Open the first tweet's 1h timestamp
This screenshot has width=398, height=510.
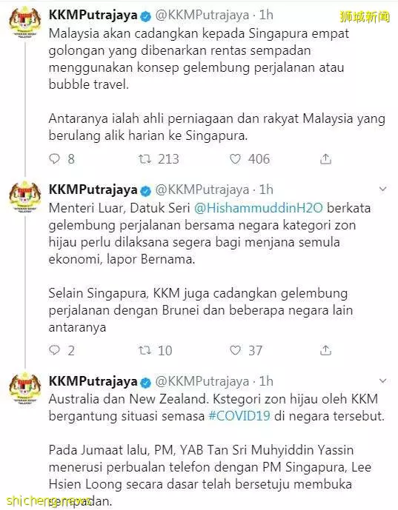pyautogui.click(x=266, y=15)
